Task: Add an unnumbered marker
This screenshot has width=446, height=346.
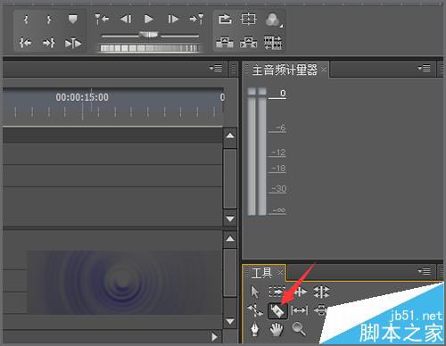Action: tap(72, 20)
